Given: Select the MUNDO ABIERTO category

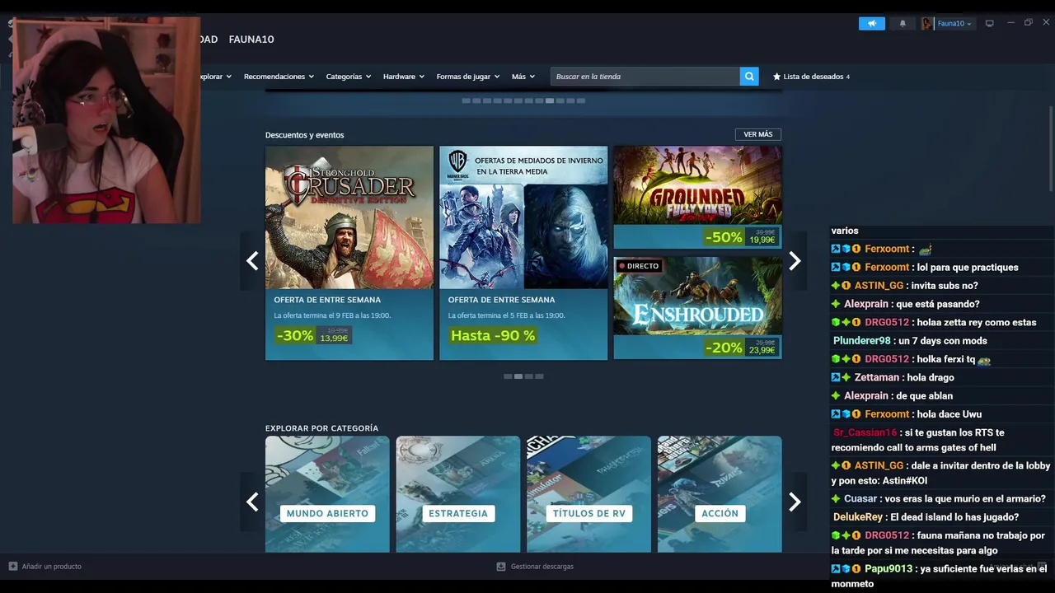Looking at the screenshot, I should tap(327, 494).
